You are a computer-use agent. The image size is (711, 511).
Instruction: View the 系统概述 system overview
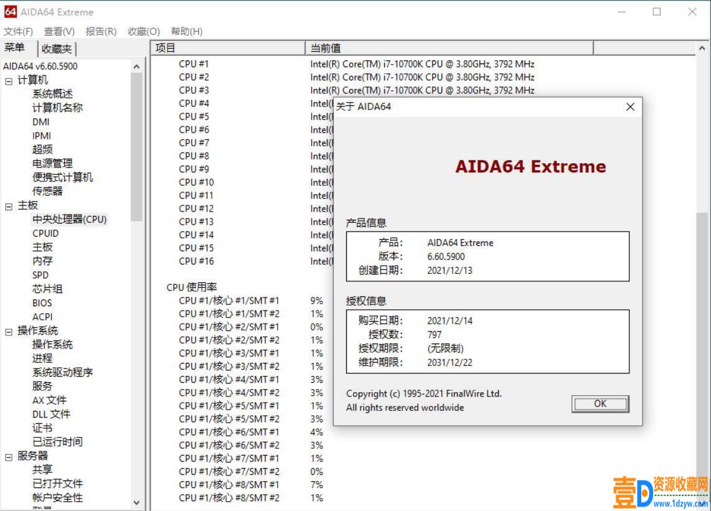pyautogui.click(x=52, y=93)
